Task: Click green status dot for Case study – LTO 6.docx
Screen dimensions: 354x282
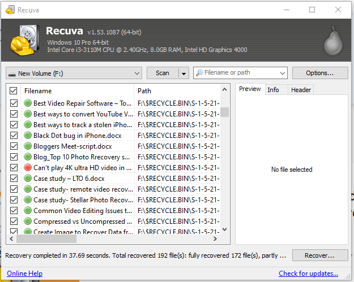Action: [x=28, y=178]
